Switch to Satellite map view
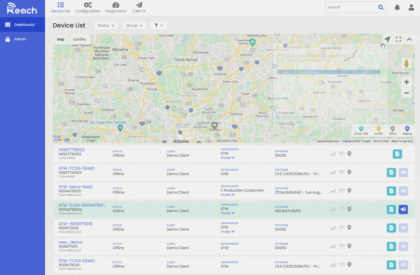 [79, 39]
